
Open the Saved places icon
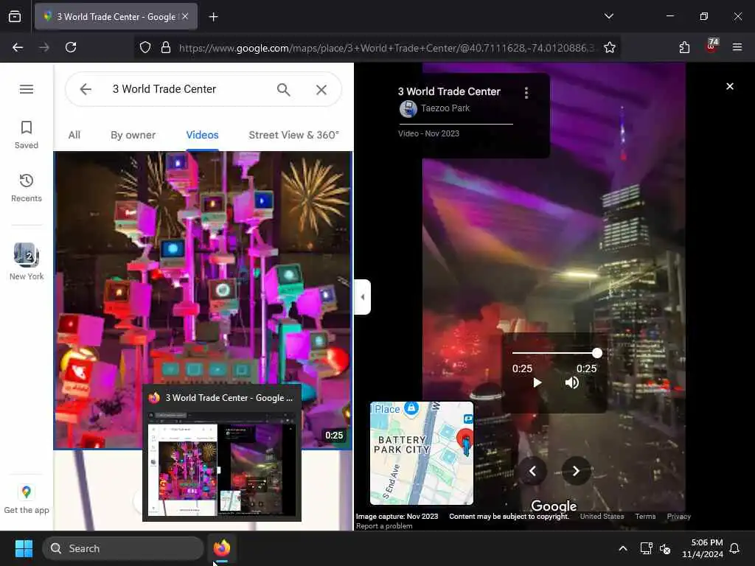pos(27,135)
